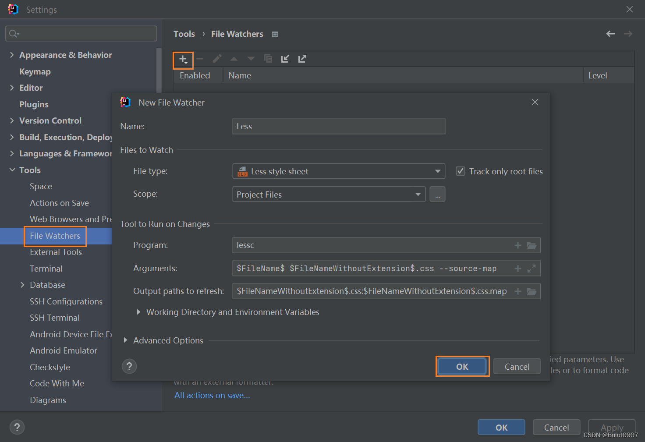This screenshot has width=645, height=442.
Task: Select Code With Me settings
Action: pos(57,383)
